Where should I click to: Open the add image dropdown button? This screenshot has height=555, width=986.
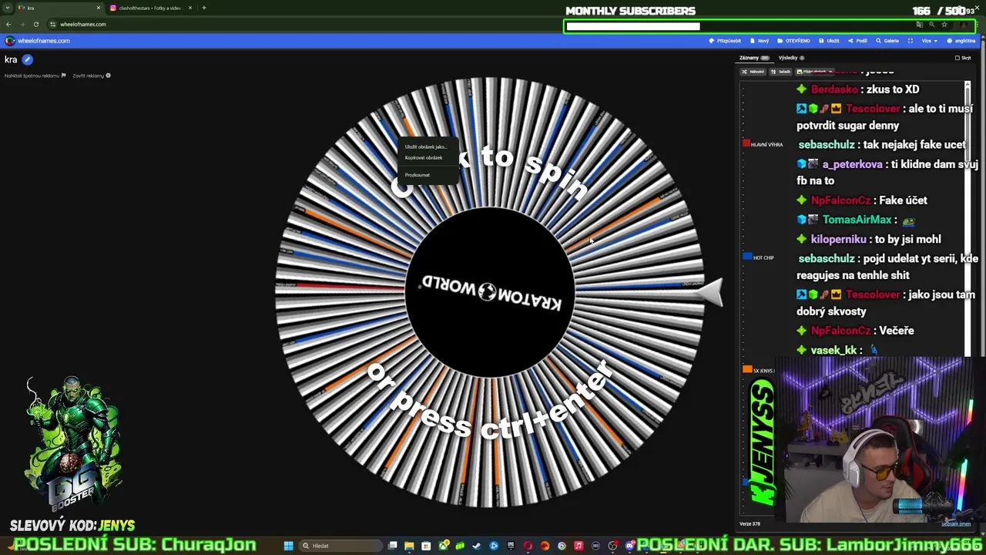[814, 72]
